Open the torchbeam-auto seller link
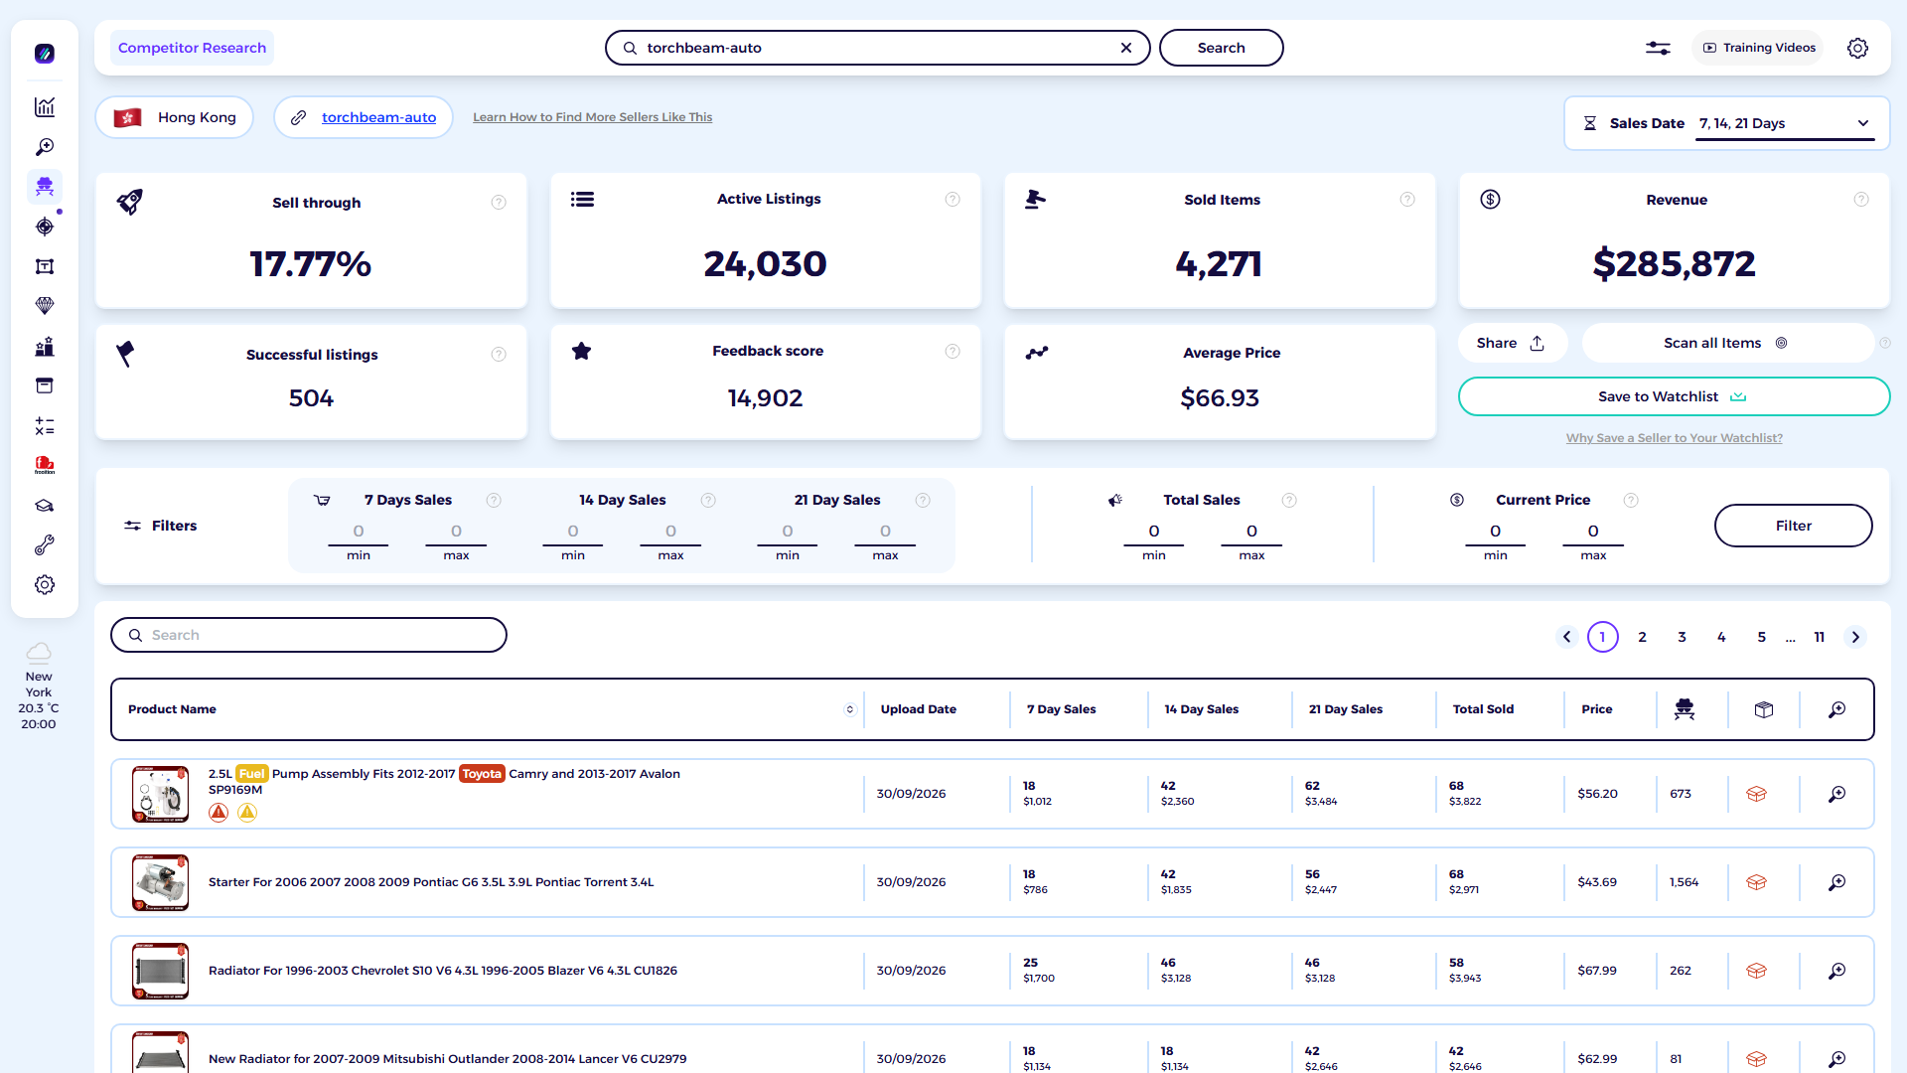This screenshot has width=1907, height=1073. [x=378, y=117]
